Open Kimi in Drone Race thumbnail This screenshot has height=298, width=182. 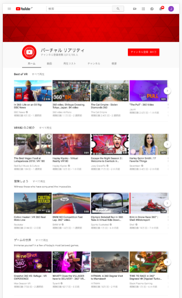[148, 203]
